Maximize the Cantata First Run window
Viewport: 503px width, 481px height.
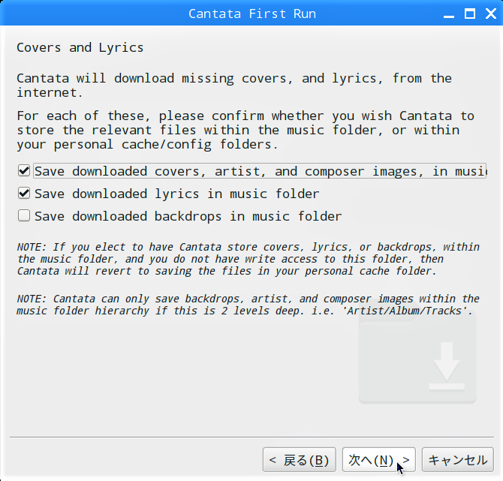[470, 14]
